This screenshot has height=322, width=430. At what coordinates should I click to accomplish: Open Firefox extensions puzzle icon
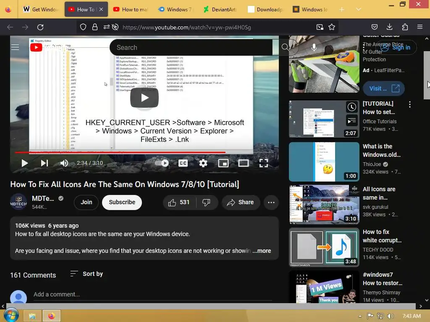coord(405,27)
